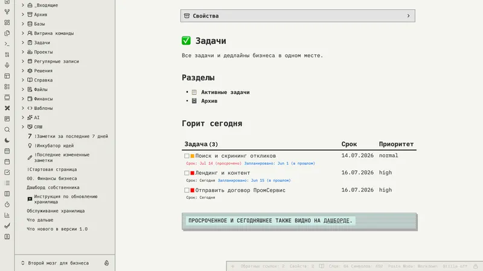Click the checked-box ribbon icon
483x271 pixels.
(7, 172)
